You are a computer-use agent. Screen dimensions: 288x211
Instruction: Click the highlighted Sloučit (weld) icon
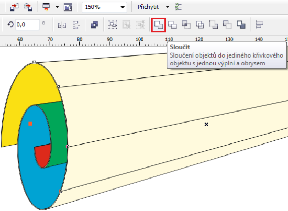click(159, 25)
